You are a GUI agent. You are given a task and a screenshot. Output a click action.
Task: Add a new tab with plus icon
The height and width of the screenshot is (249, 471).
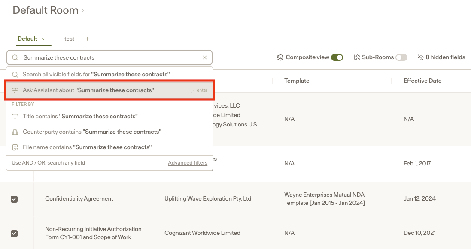87,39
